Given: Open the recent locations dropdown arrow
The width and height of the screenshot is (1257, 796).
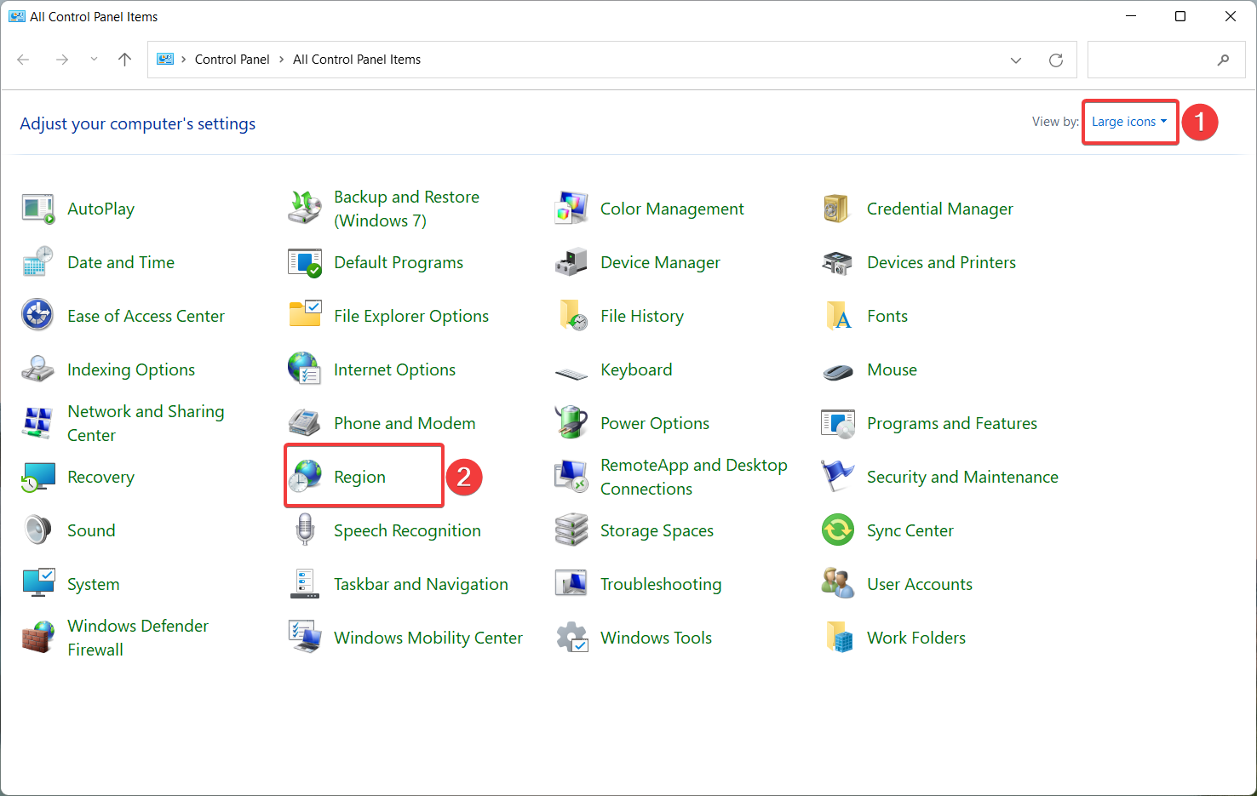Looking at the screenshot, I should pyautogui.click(x=94, y=60).
